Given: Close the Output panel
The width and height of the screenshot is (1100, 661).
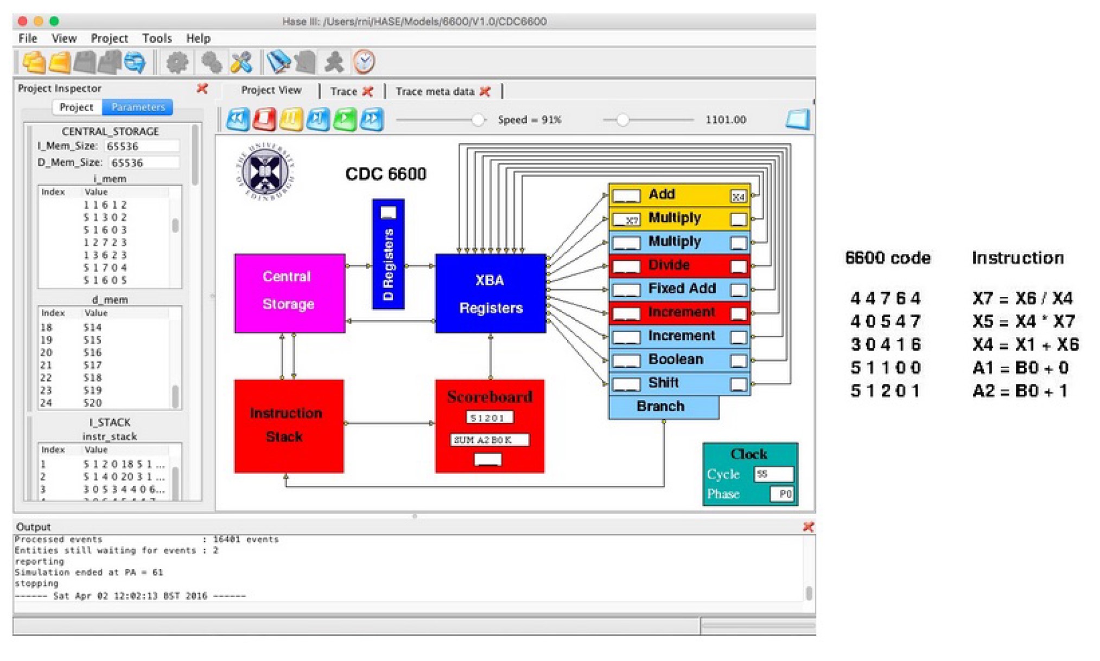Looking at the screenshot, I should point(808,527).
